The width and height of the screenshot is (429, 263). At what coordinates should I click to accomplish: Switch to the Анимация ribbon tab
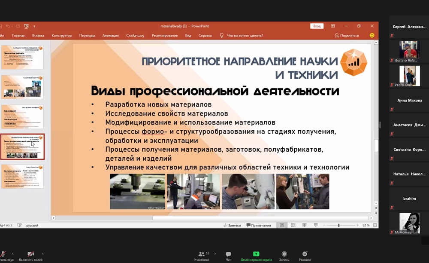click(x=111, y=36)
